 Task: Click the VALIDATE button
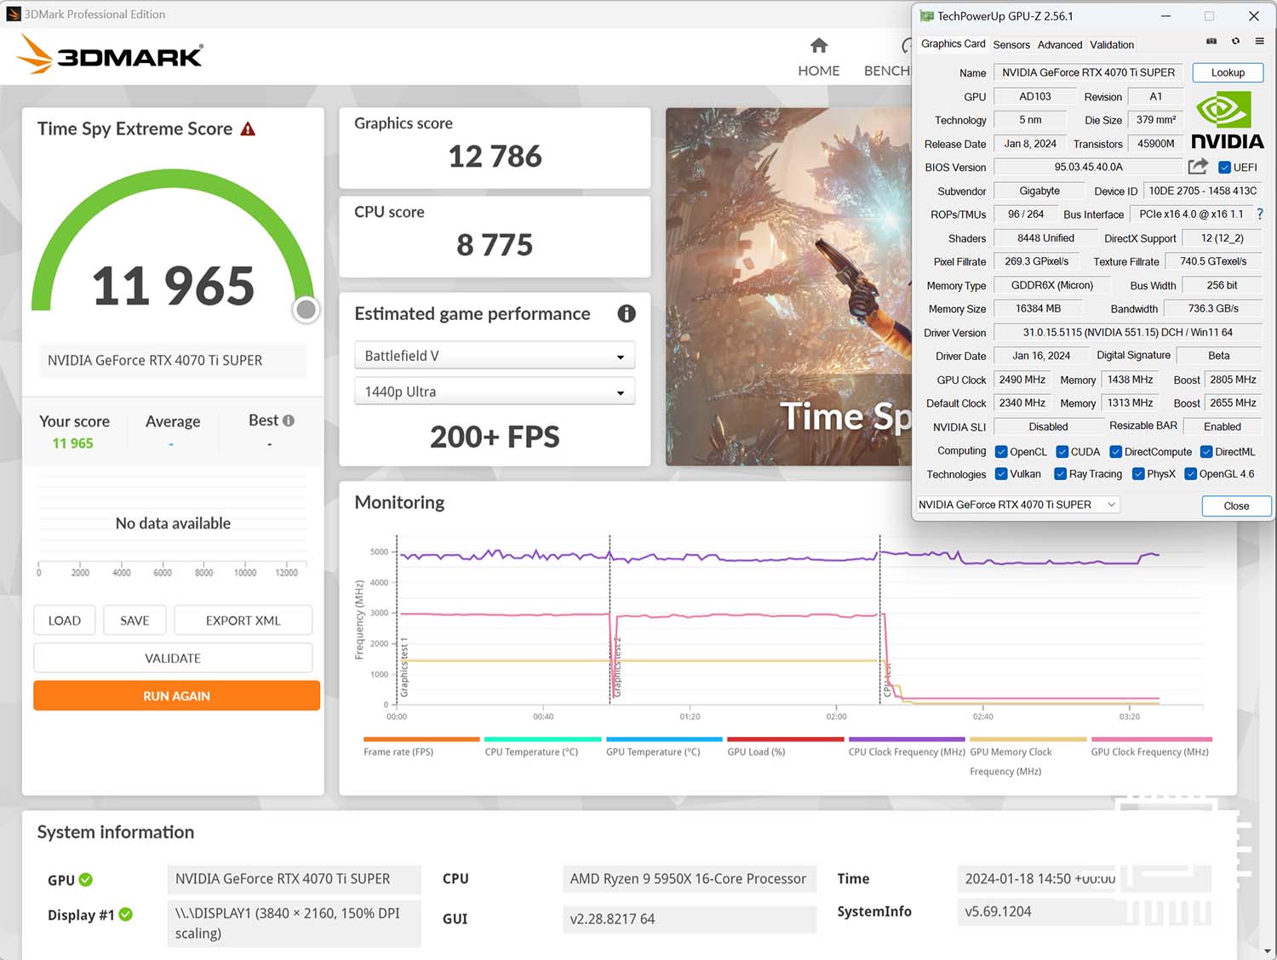point(173,658)
